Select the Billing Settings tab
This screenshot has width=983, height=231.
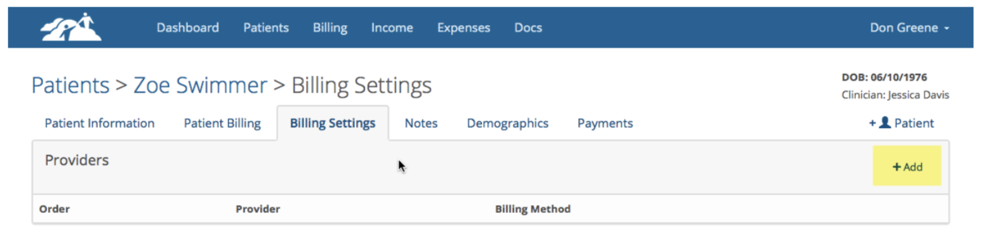332,123
